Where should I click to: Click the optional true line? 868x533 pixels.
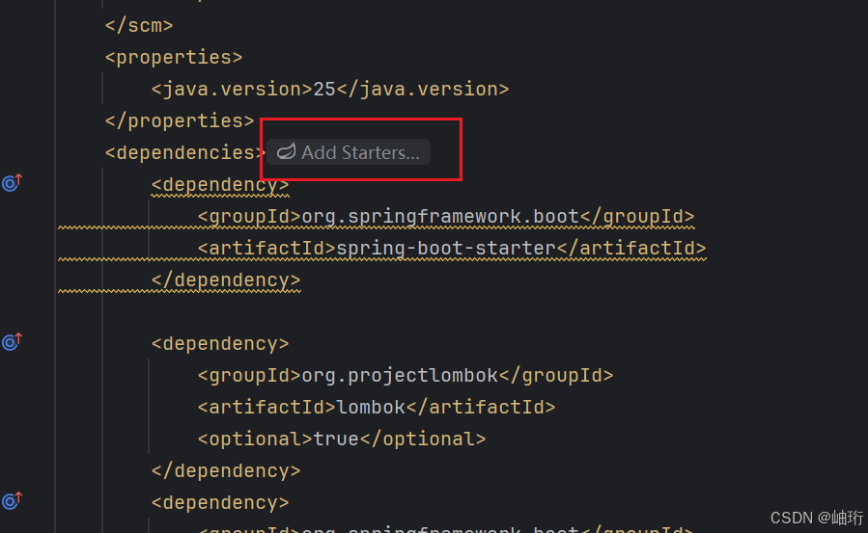coord(342,440)
